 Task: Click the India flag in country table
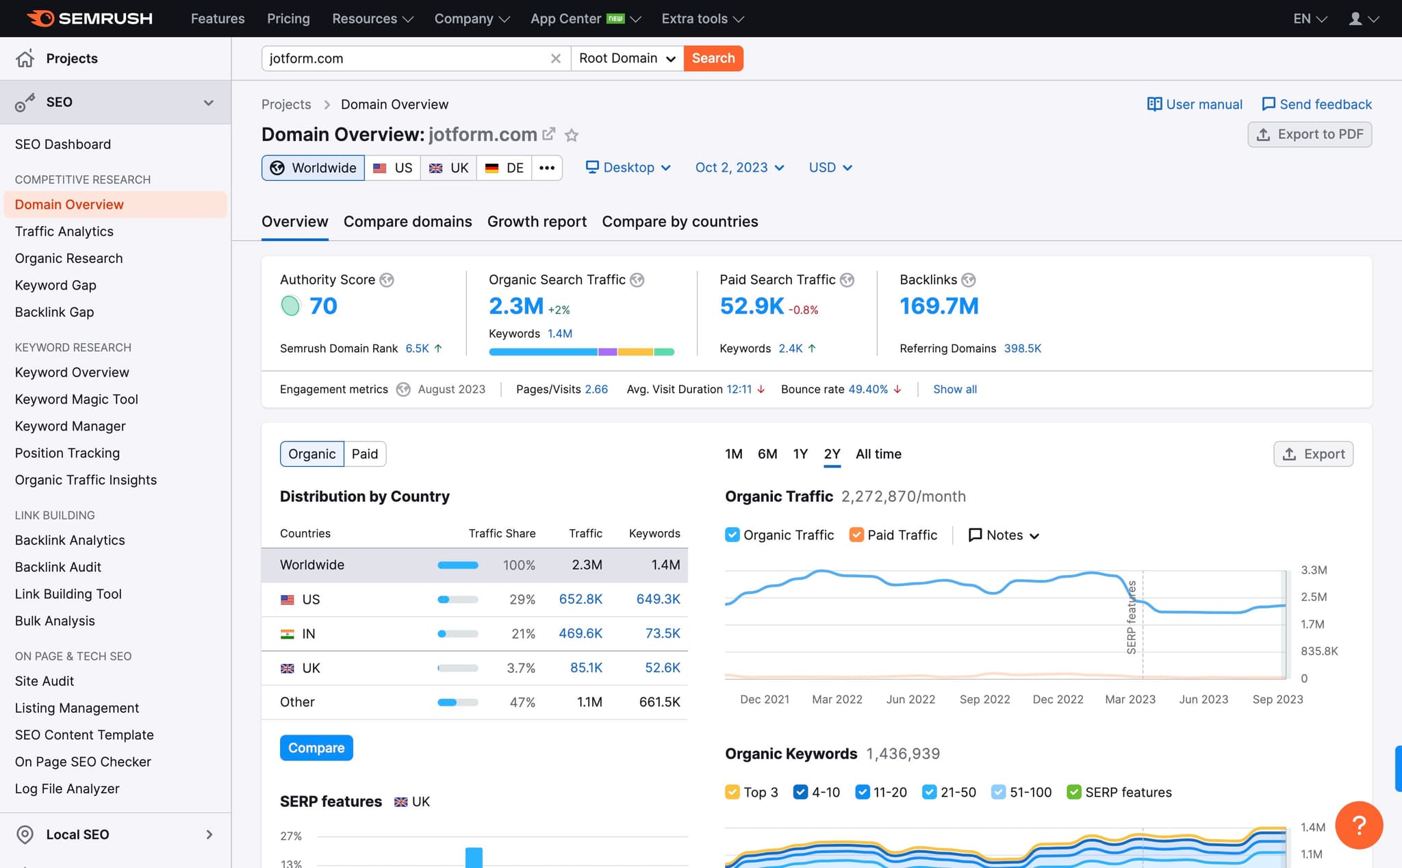click(288, 634)
